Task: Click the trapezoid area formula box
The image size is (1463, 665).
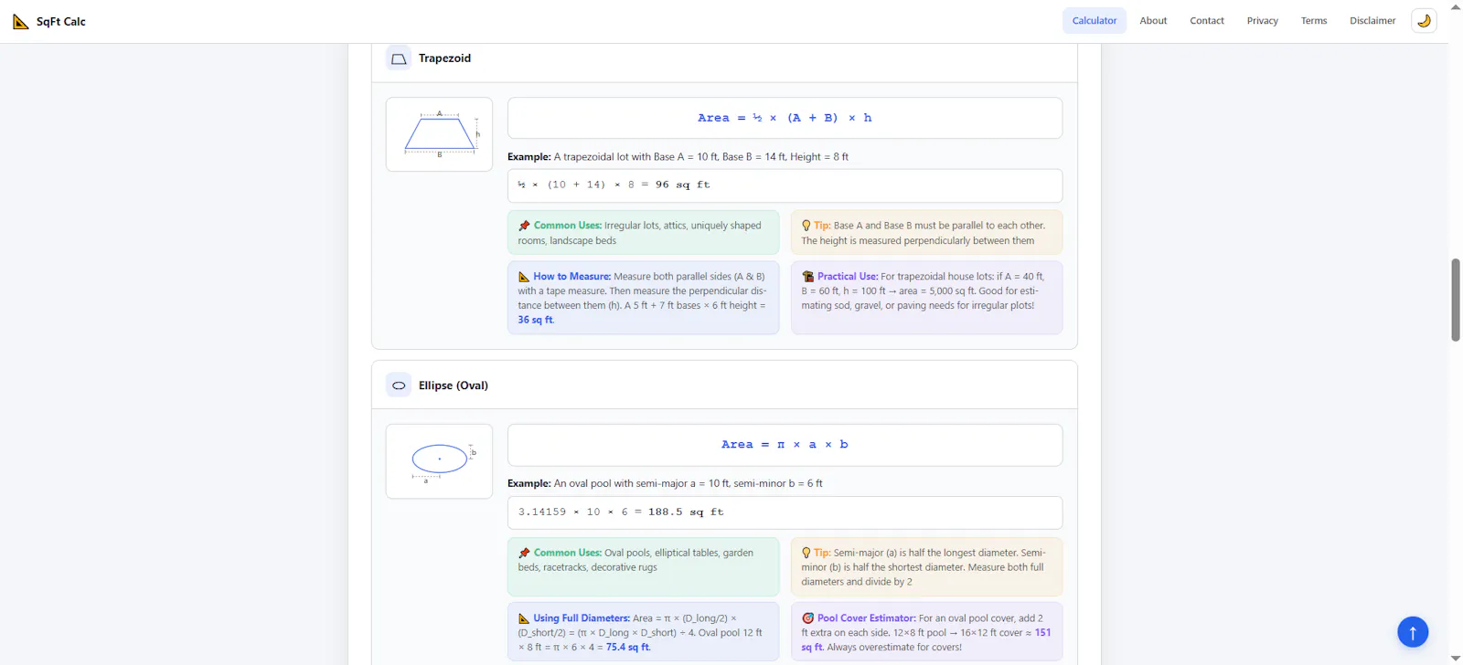Action: 785,119
